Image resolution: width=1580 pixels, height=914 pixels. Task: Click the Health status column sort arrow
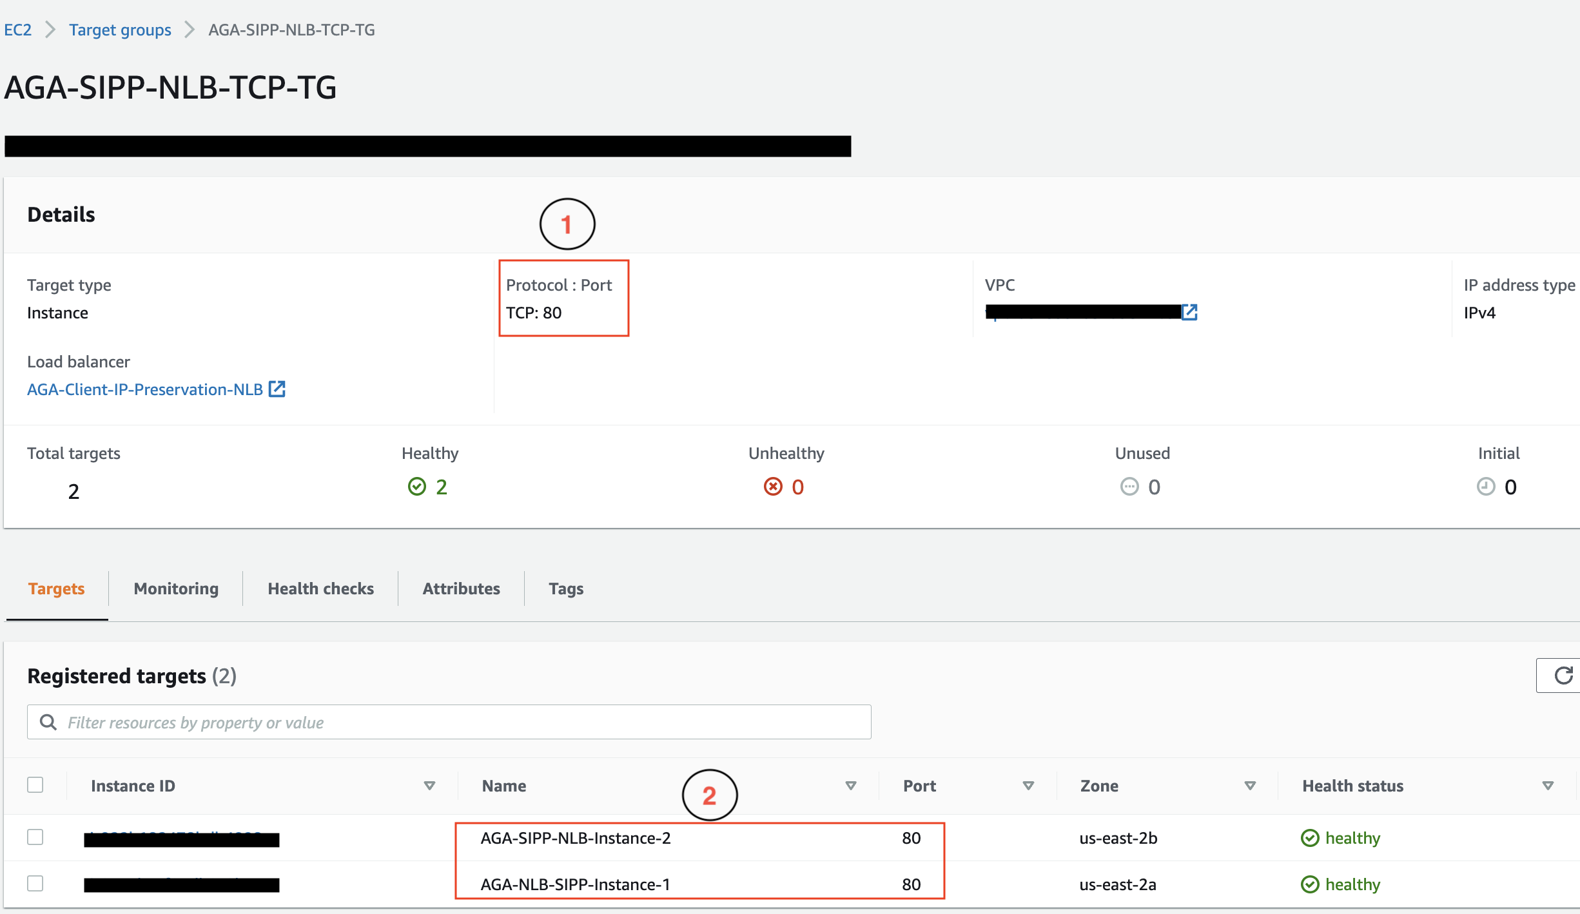pyautogui.click(x=1547, y=786)
